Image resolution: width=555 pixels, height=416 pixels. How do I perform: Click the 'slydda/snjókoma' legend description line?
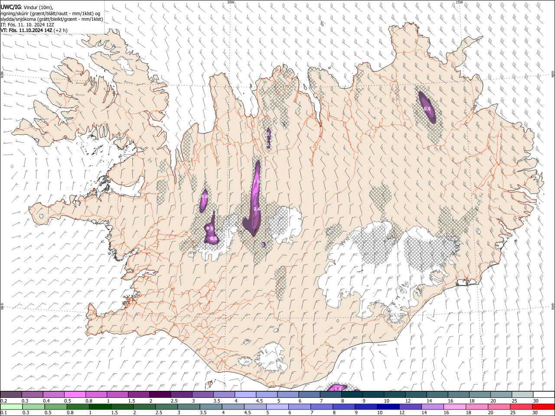coord(52,19)
